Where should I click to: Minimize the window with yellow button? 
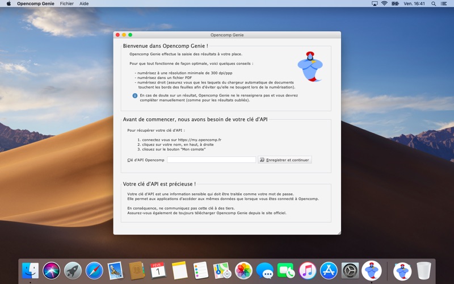tap(124, 35)
